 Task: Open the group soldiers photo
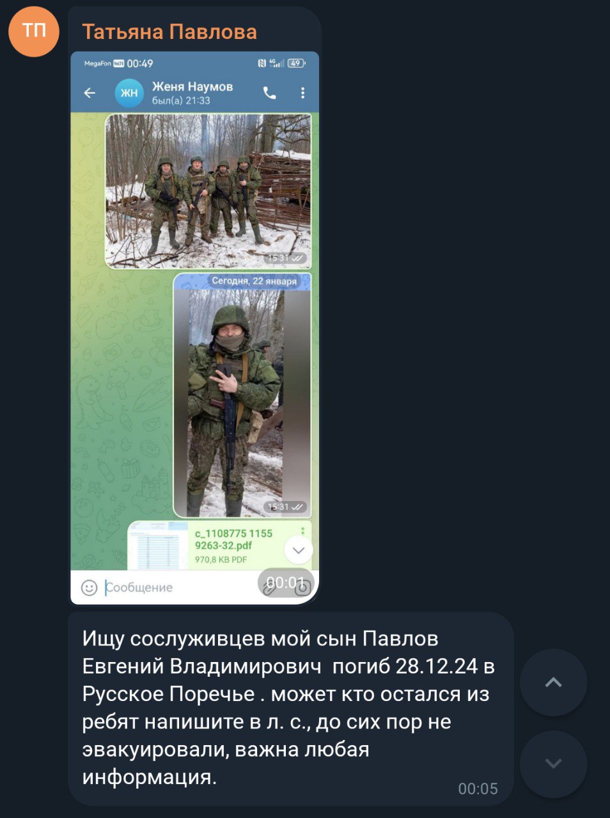click(208, 190)
